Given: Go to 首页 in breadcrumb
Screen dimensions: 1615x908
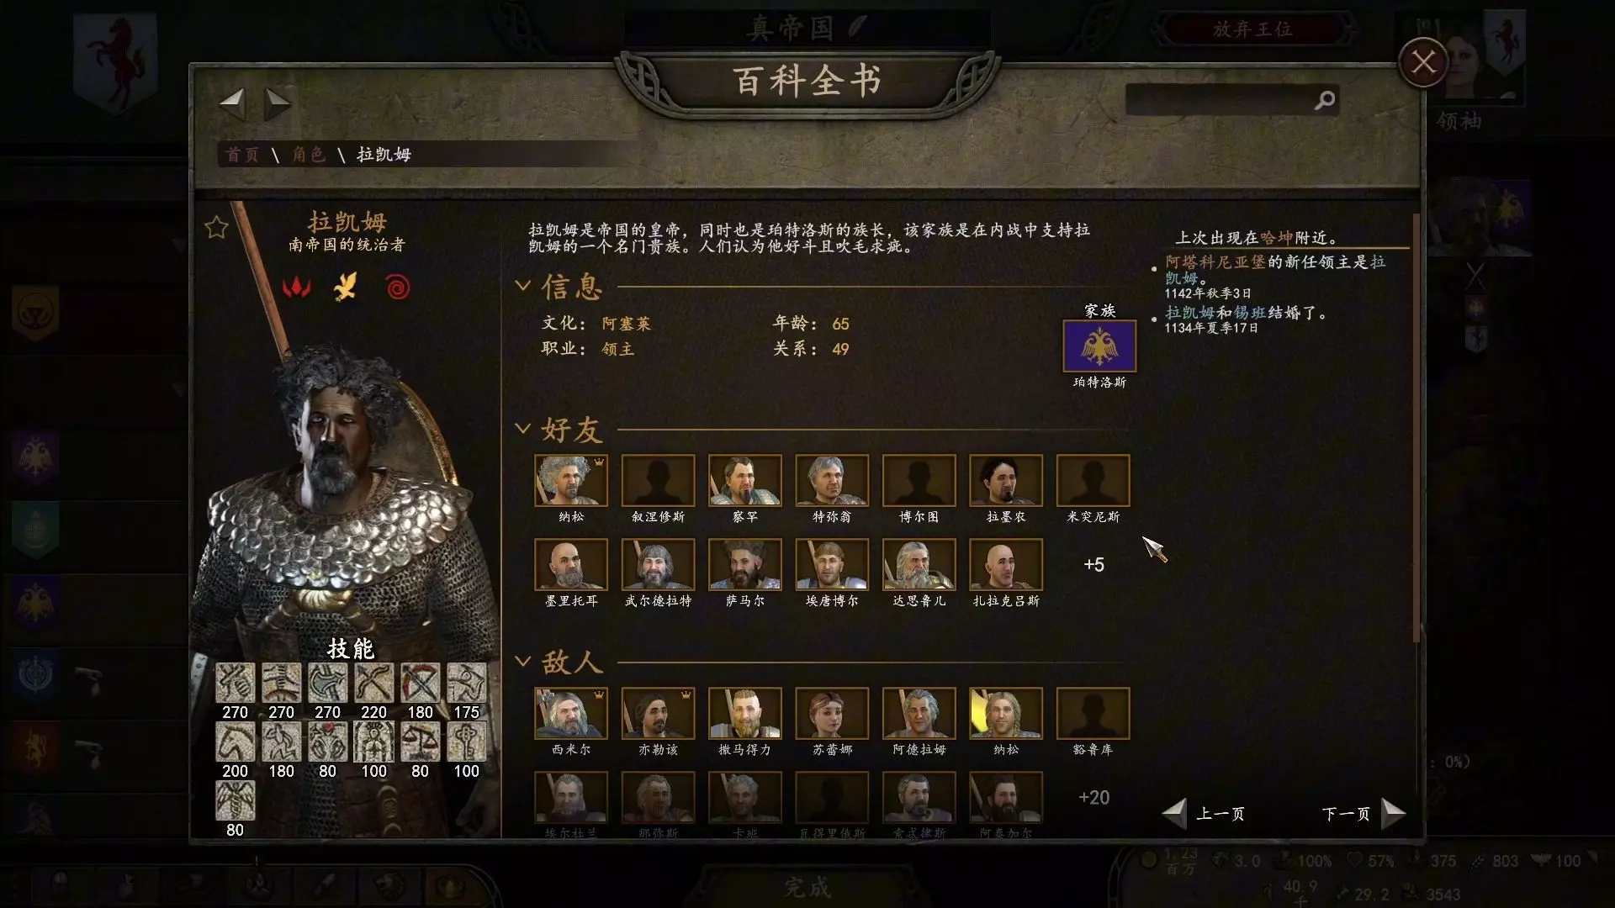Looking at the screenshot, I should 242,154.
